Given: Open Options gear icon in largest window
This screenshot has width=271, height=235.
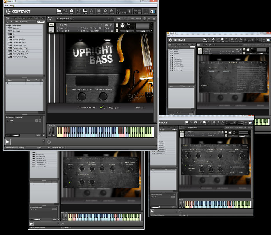Looking at the screenshot, I should (105, 11).
